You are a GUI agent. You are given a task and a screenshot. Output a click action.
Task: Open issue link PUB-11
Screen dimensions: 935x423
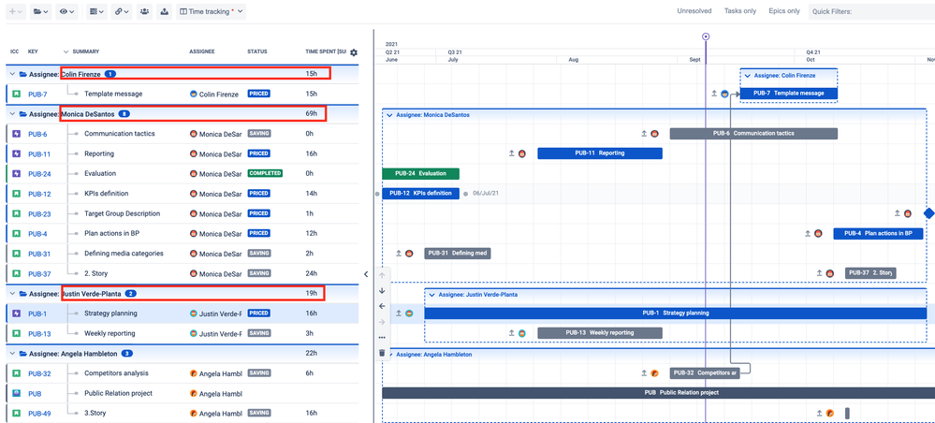pyautogui.click(x=39, y=153)
